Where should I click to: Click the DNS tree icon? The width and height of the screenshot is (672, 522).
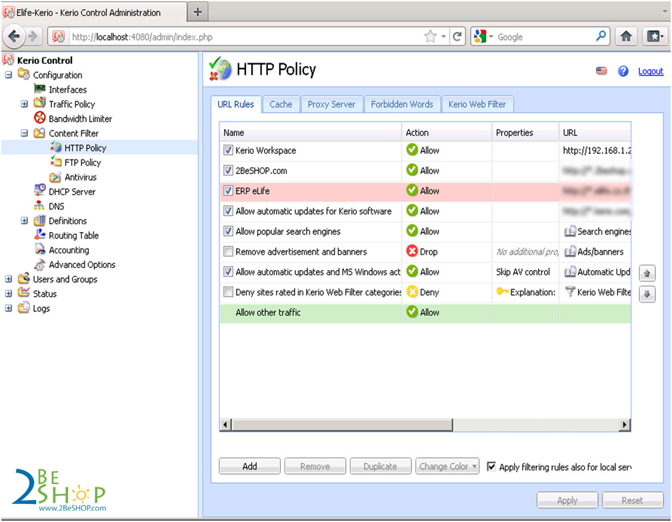[x=39, y=206]
